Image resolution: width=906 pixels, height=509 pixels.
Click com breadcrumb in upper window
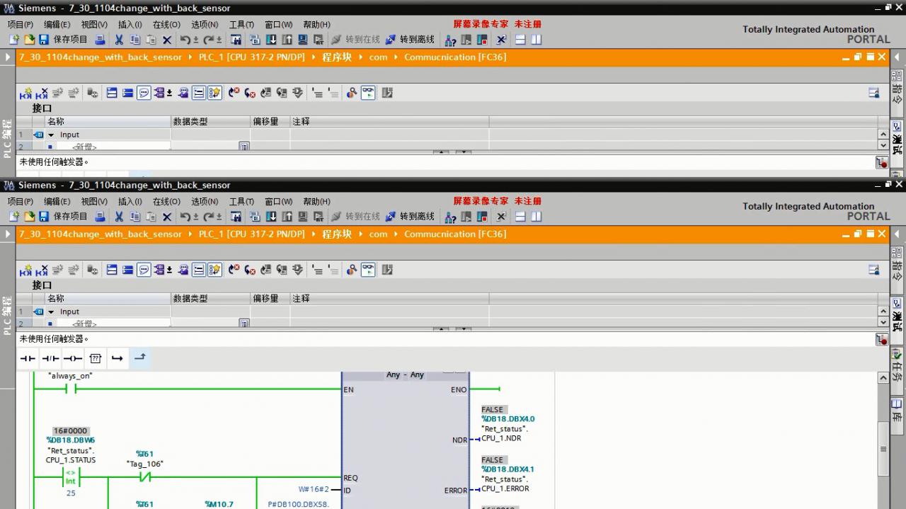click(x=378, y=57)
